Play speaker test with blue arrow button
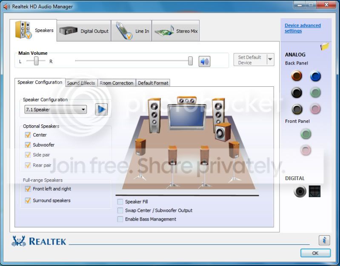Screen dimensions: 340x266 tap(101, 109)
